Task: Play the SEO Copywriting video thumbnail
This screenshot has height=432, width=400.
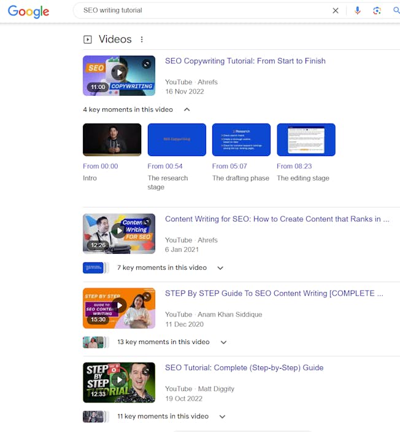Action: [119, 76]
